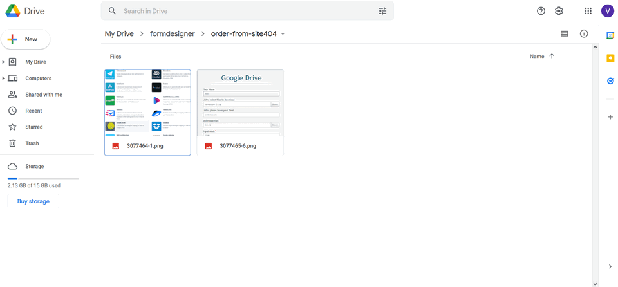Go to formdesigner breadcrumb folder
618x287 pixels.
click(173, 34)
